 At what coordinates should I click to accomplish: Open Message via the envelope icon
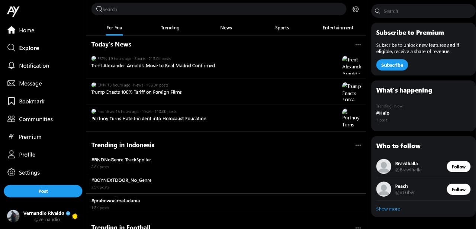pyautogui.click(x=12, y=84)
